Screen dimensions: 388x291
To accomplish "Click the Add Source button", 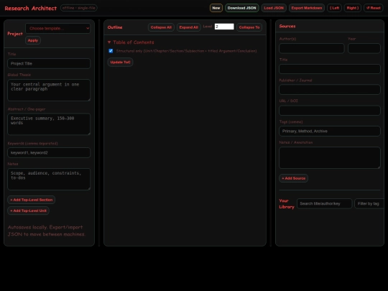I will click(x=293, y=178).
